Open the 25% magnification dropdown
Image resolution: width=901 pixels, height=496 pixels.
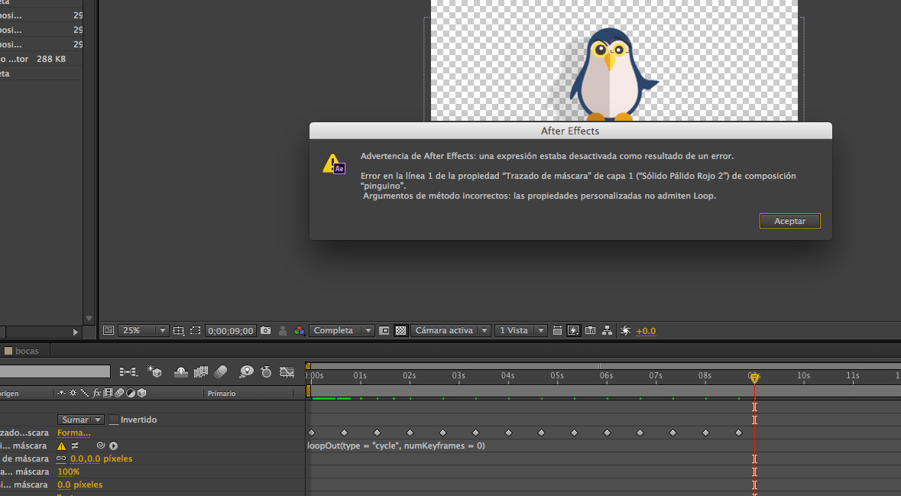coord(142,330)
